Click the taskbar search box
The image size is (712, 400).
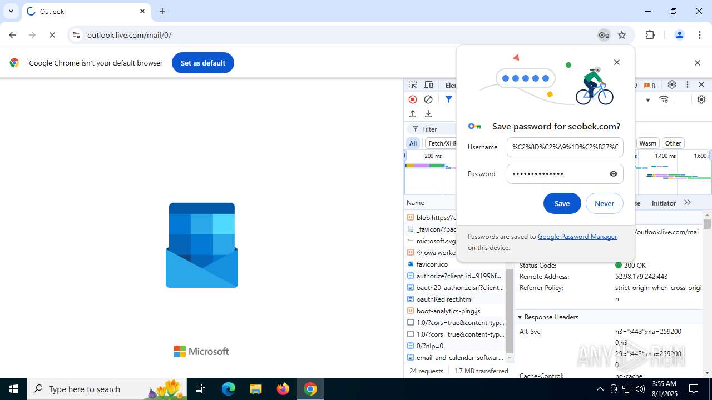107,389
